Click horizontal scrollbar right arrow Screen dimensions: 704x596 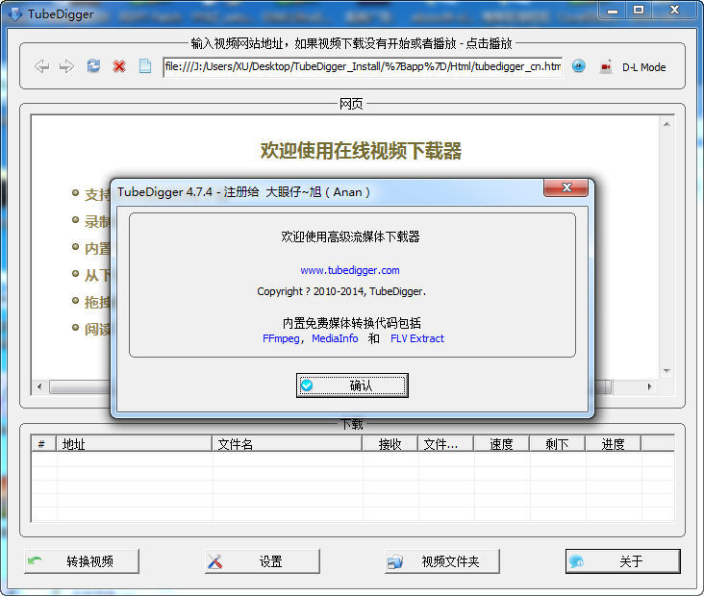pyautogui.click(x=649, y=386)
